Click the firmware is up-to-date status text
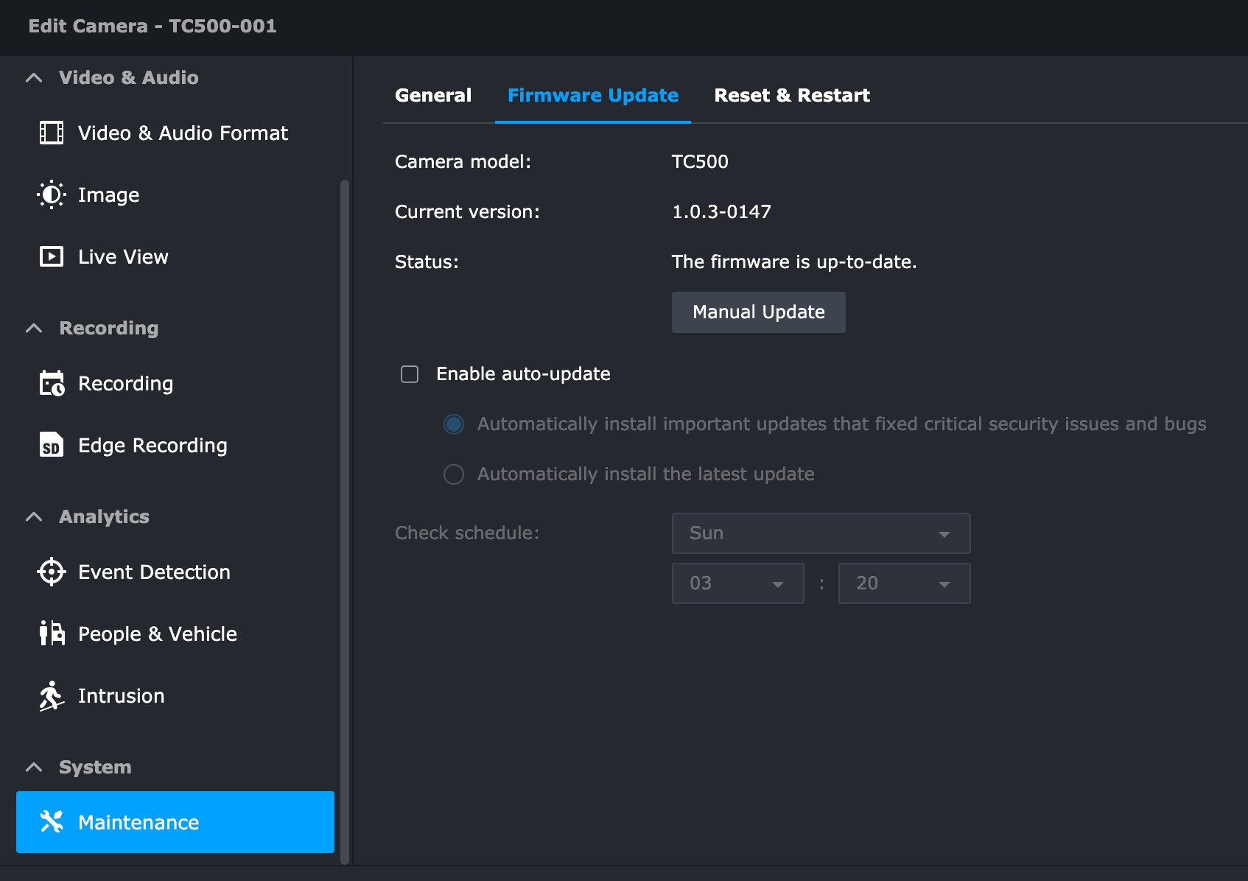The height and width of the screenshot is (881, 1248). tap(794, 262)
